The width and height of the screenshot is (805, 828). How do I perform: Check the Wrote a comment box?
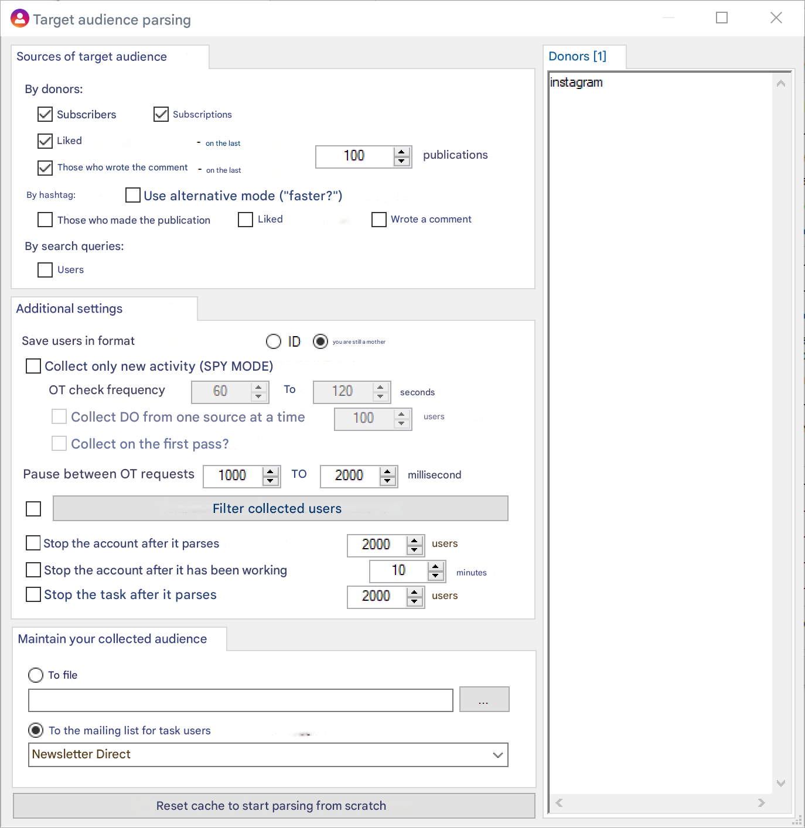coord(379,220)
